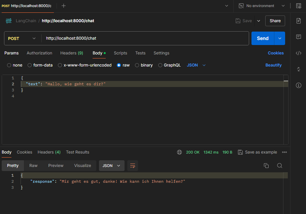Screen dimensions: 306x214
Task: Switch to the Authorization tab
Action: pos(39,53)
